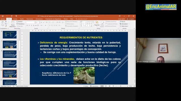Activate the Format Painter brush
Image resolution: width=181 pixels, height=101 pixels.
6,26
